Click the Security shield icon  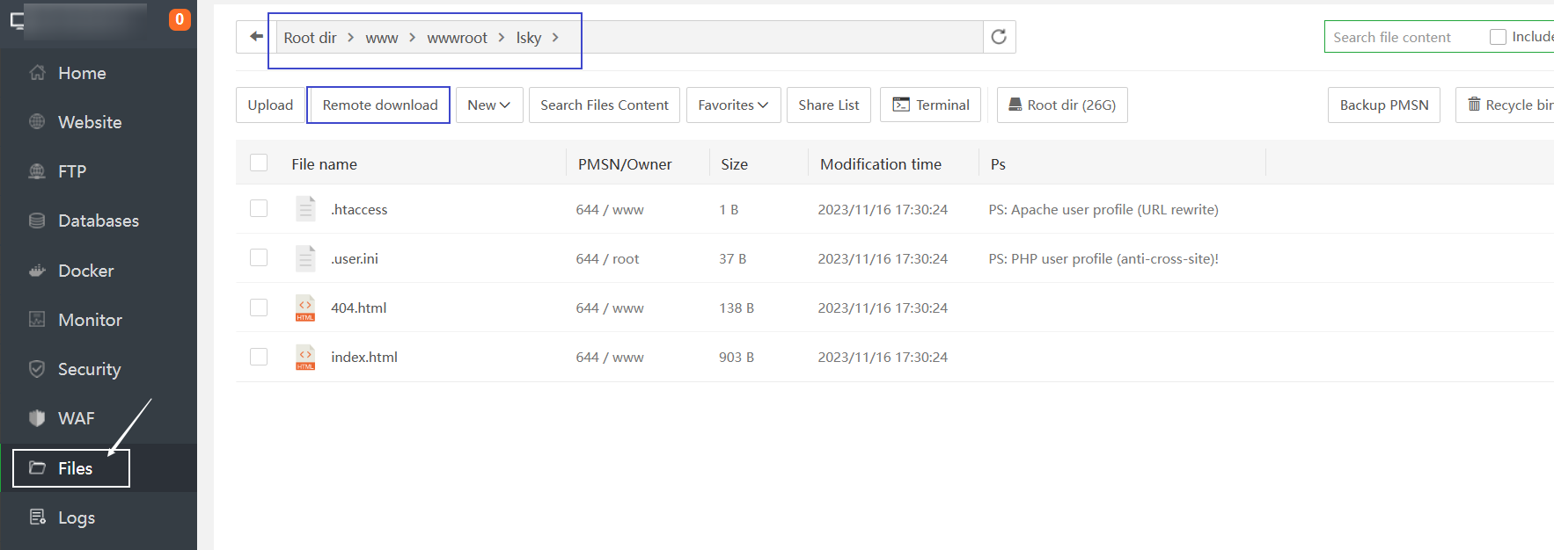[37, 369]
